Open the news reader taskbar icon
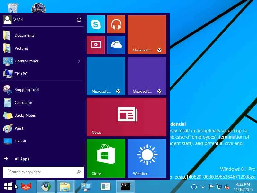Screen dimensions: 257x193 tap(105, 187)
